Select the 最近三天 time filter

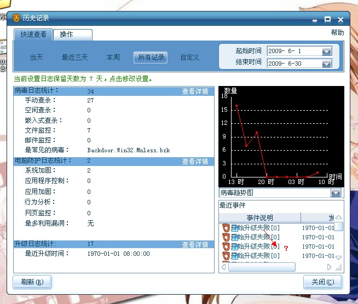point(74,58)
